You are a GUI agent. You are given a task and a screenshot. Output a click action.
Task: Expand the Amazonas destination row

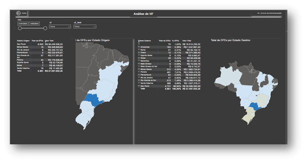[x=139, y=47]
